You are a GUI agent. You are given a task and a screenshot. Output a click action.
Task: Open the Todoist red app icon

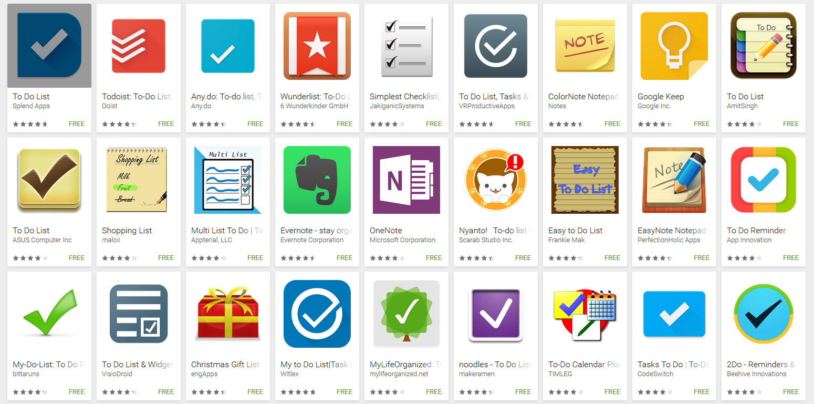point(139,46)
